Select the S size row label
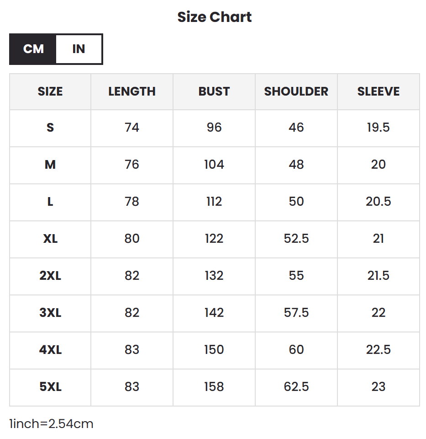Screen dimensions: 426x439 coord(50,128)
